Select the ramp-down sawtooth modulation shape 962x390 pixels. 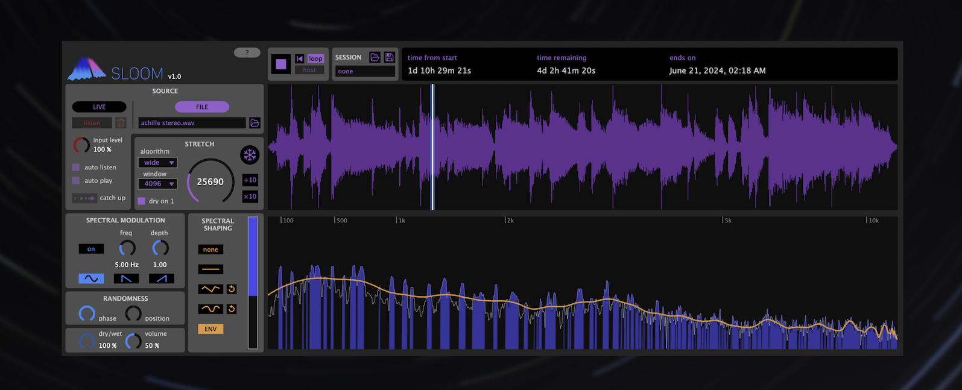[x=126, y=278]
